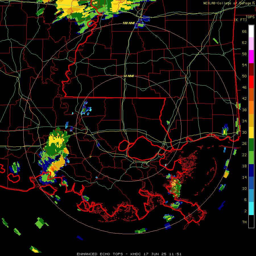The image size is (256, 256).
Task: Click the light green legend swatch
Action: click(x=251, y=158)
